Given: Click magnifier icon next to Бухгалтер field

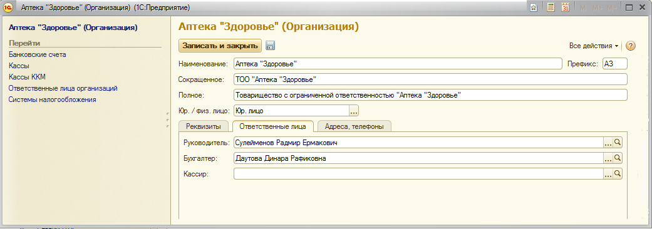Looking at the screenshot, I should coord(618,158).
